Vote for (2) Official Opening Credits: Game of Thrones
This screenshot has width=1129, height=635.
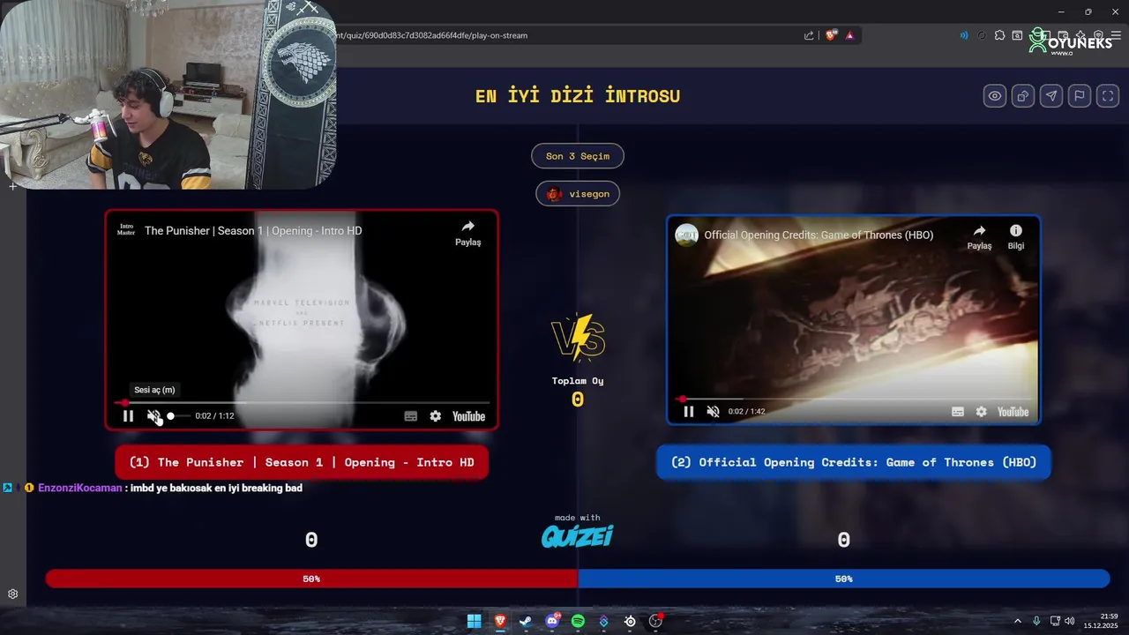854,462
